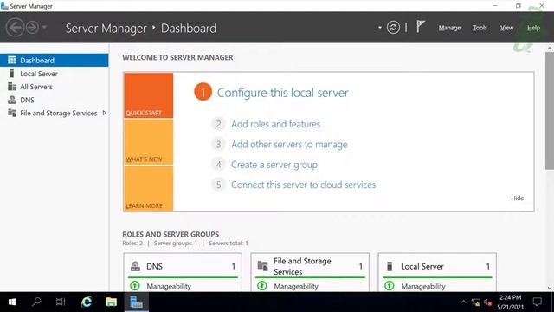Click green status icon in Local Server tile

[x=389, y=285]
